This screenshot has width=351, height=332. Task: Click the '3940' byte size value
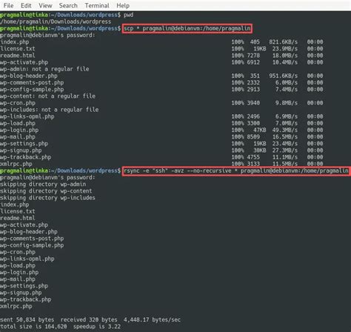coord(253,103)
